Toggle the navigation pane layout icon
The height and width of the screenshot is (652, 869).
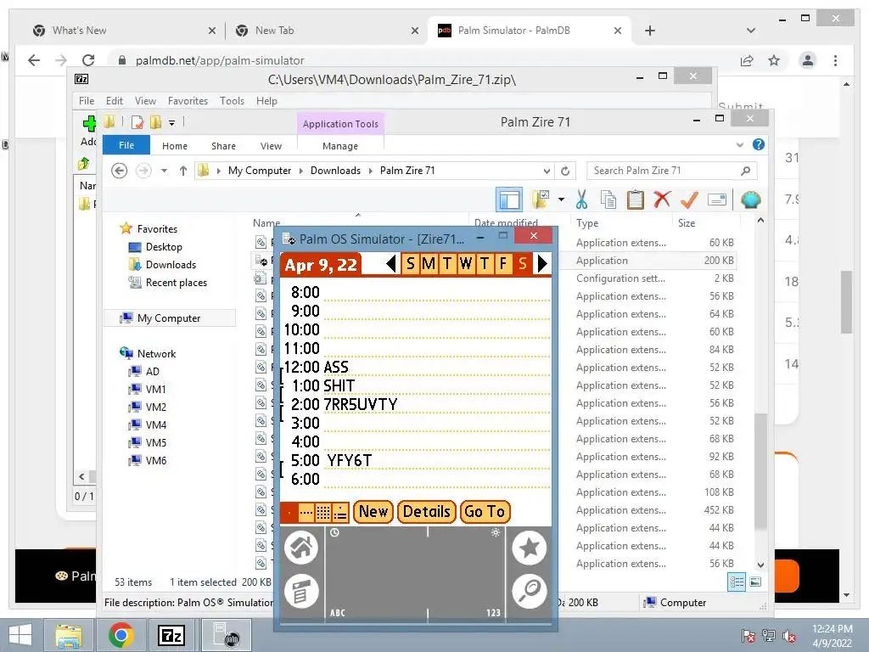coord(509,200)
